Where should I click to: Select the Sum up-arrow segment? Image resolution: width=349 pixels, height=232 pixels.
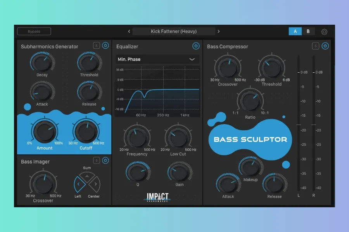coord(87,176)
